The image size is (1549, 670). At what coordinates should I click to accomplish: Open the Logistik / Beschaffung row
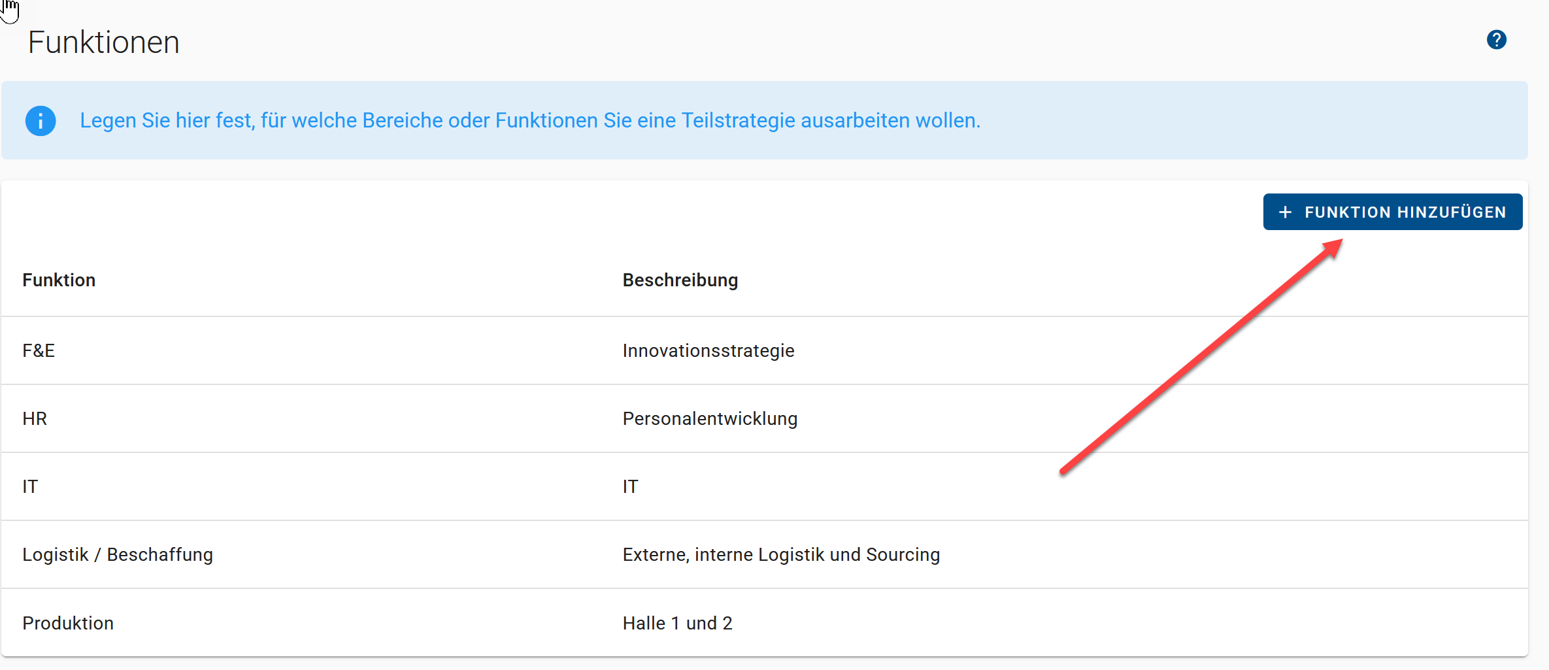pos(118,555)
